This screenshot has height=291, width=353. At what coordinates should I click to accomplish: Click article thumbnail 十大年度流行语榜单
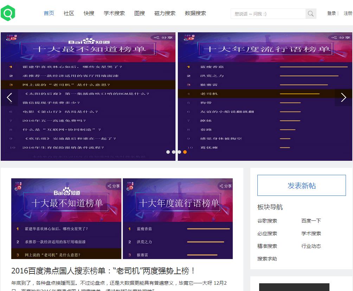[178, 219]
